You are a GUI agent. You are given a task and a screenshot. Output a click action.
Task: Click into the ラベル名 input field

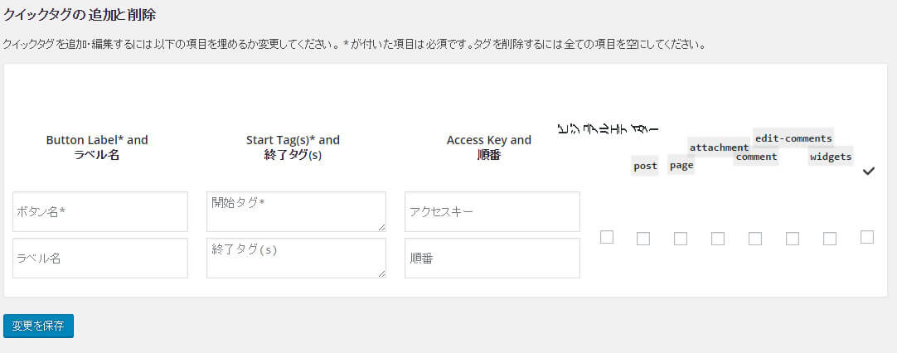pos(100,259)
